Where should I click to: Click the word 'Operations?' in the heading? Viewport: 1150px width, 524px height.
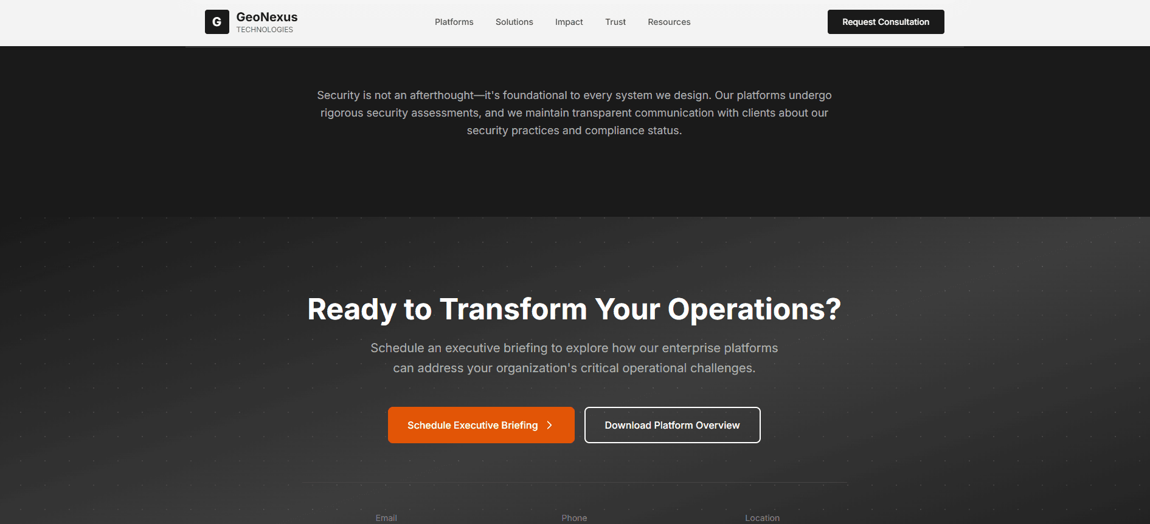[754, 309]
